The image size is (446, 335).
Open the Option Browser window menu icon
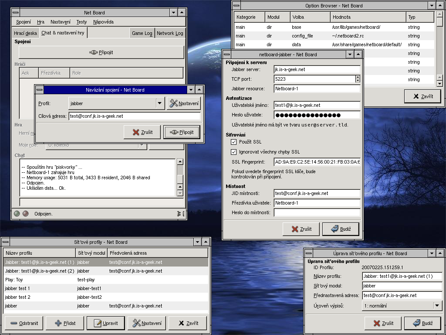click(237, 5)
